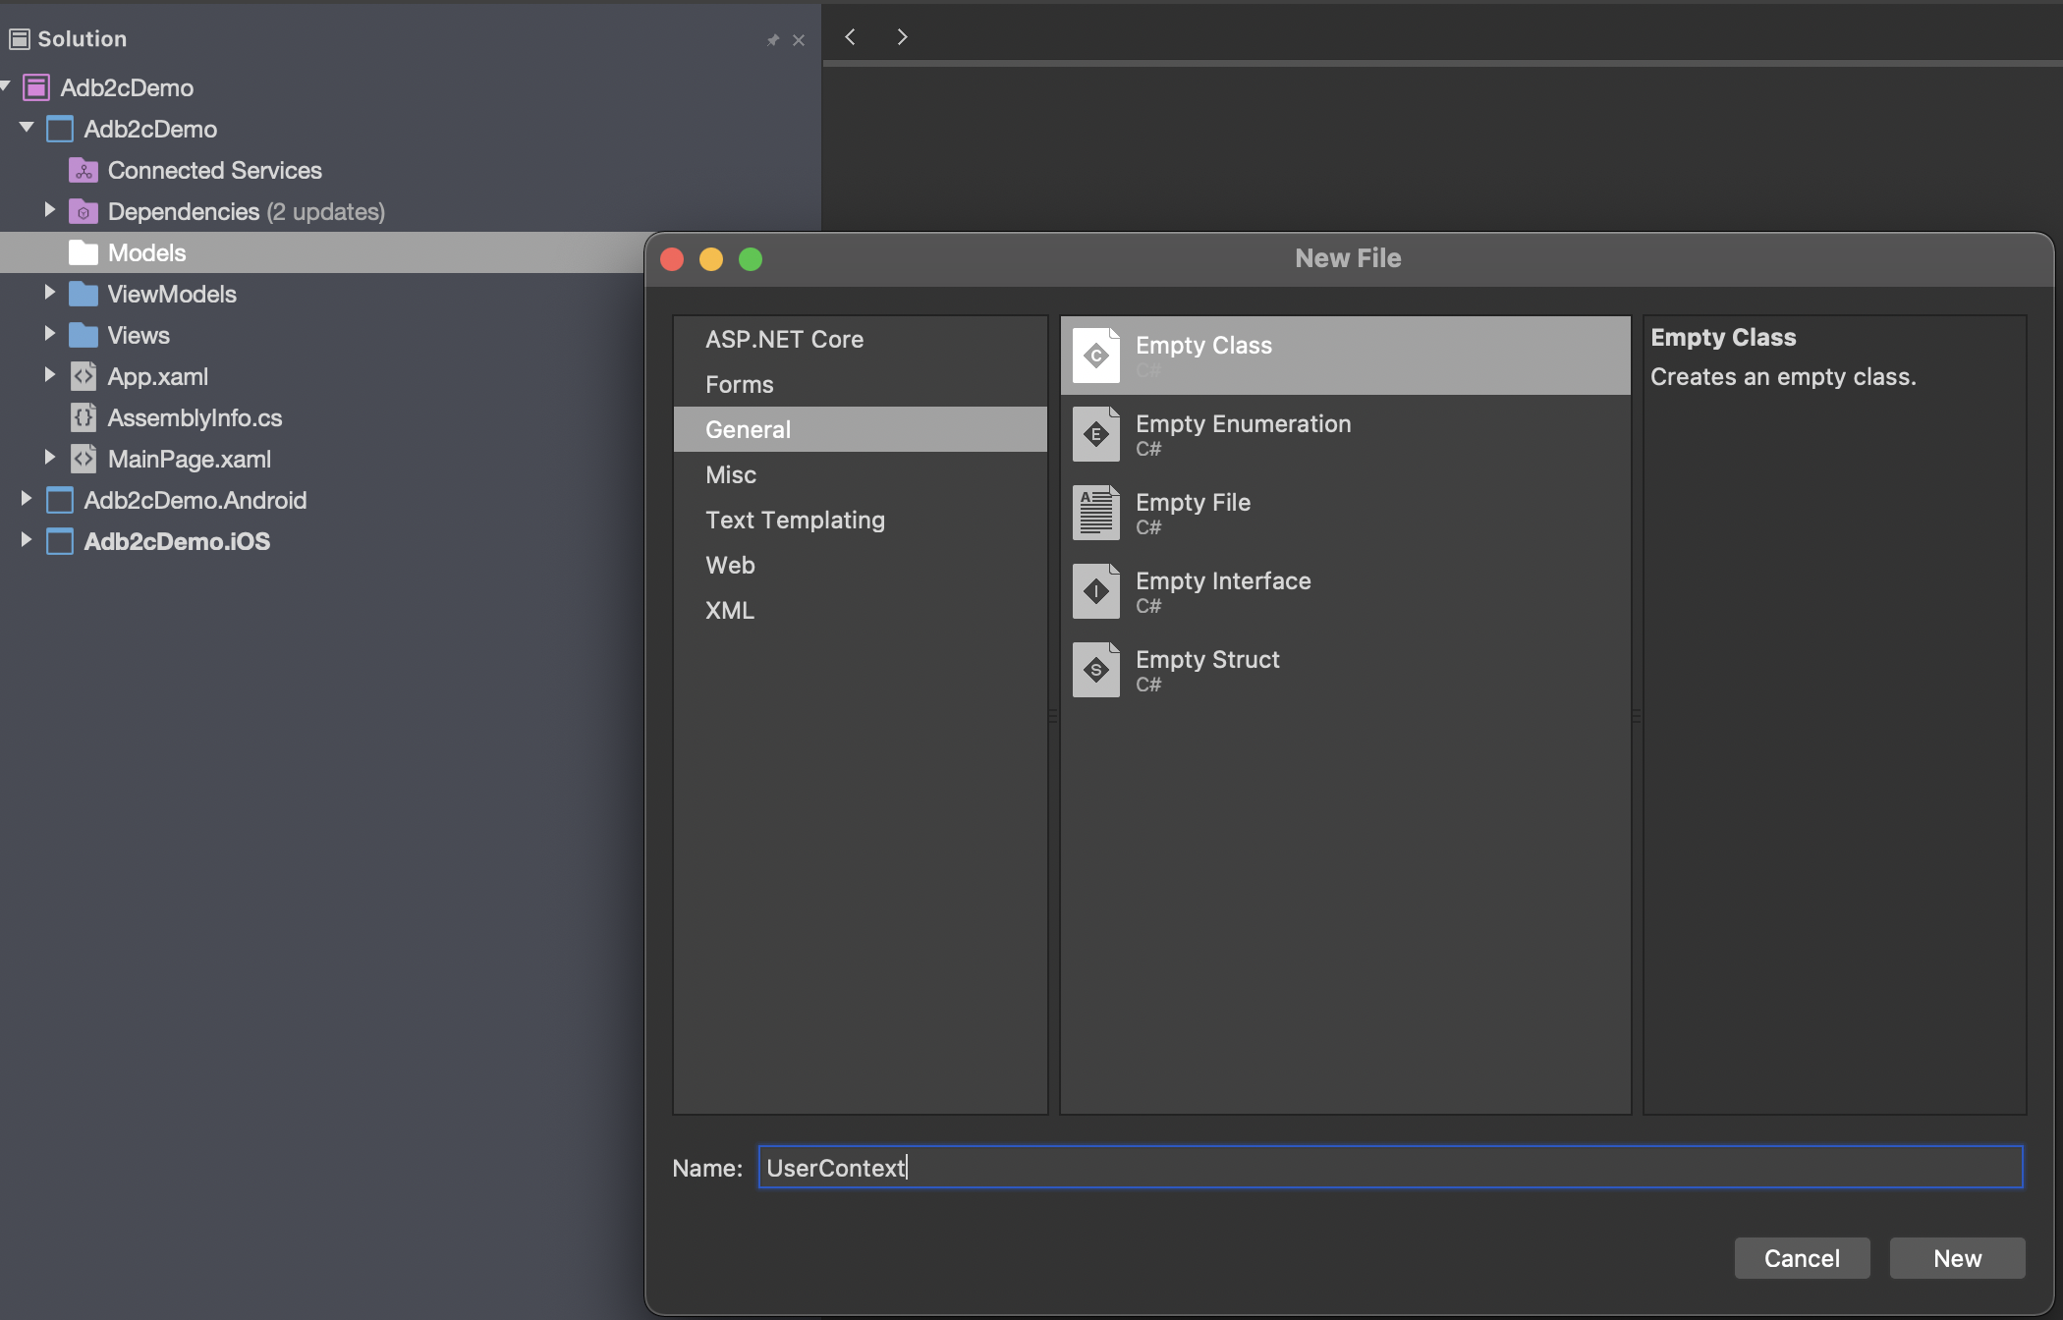Click the Connected Services folder icon

coord(84,171)
